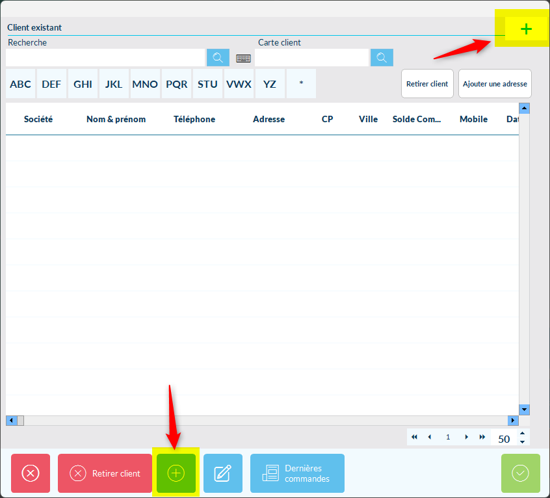This screenshot has height=498, width=550.
Task: Click the asterisk show-all filter button
Action: (x=301, y=84)
